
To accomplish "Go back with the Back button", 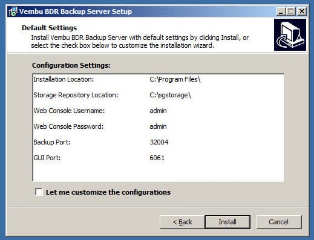I will click(182, 222).
